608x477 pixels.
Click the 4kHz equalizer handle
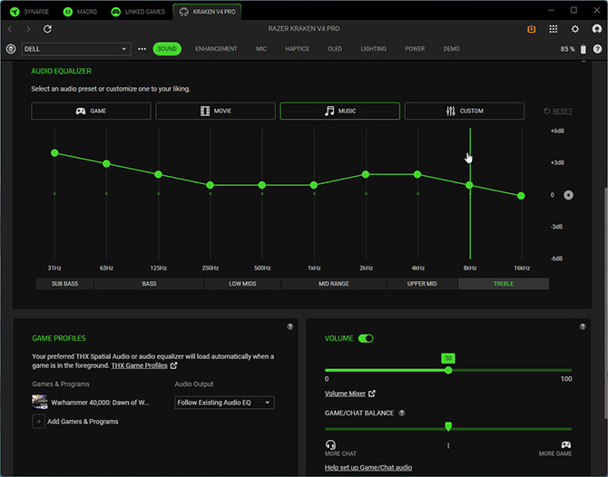coord(417,174)
